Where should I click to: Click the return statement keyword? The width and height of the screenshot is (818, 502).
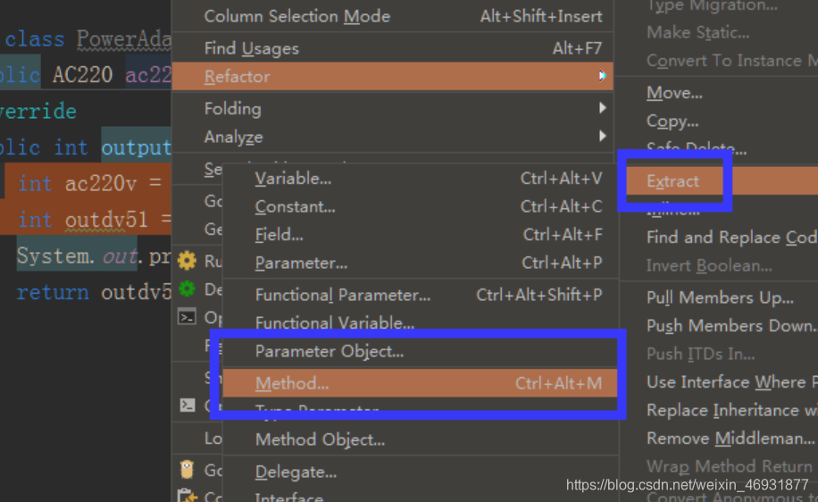pyautogui.click(x=53, y=292)
